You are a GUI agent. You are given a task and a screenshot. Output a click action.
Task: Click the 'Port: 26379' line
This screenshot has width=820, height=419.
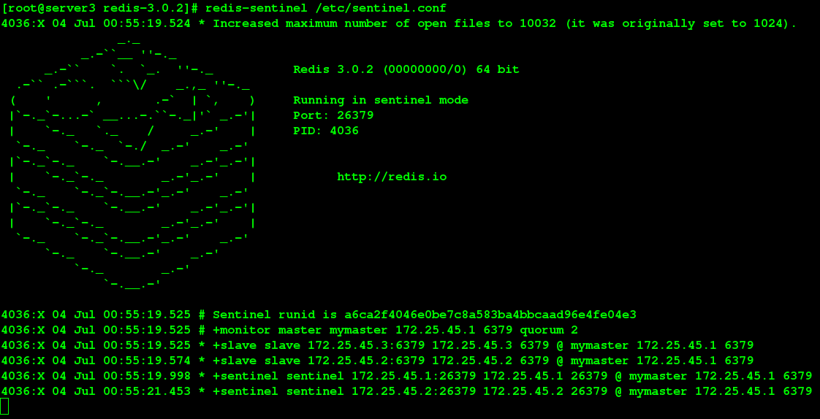pyautogui.click(x=333, y=115)
